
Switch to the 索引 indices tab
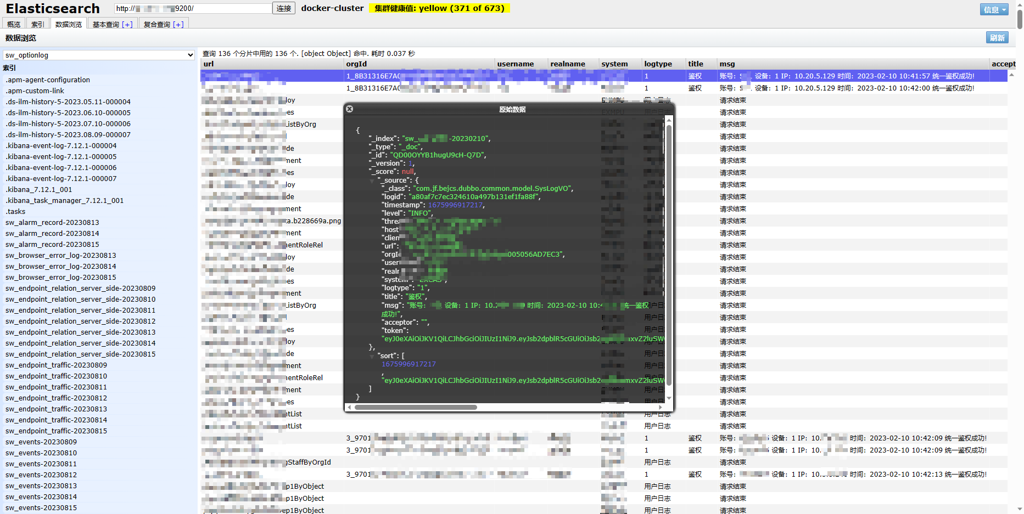point(37,23)
